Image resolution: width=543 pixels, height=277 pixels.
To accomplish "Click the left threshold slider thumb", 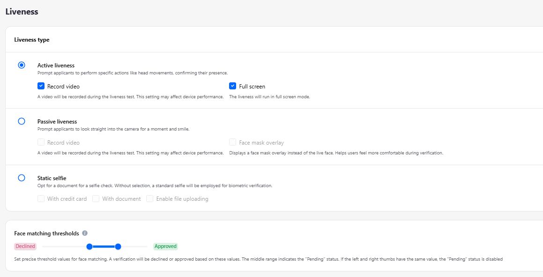I will 89,247.
